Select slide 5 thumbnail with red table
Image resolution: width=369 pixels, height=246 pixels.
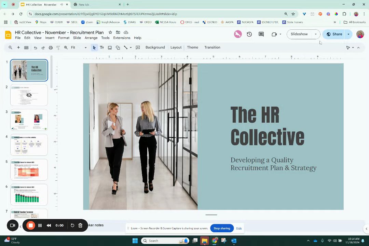point(29,170)
